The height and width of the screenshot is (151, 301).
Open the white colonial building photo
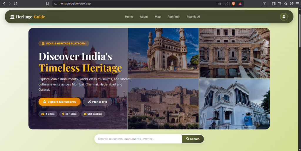[235, 104]
